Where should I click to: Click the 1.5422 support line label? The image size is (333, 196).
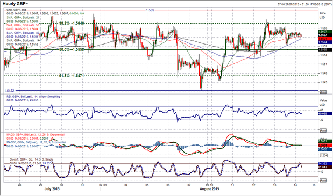point(9,91)
